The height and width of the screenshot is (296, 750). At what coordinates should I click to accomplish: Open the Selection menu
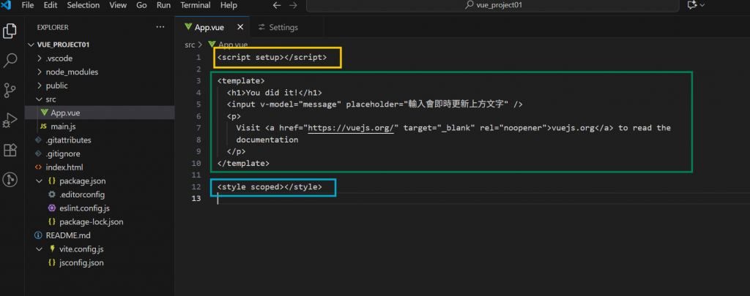pyautogui.click(x=83, y=5)
